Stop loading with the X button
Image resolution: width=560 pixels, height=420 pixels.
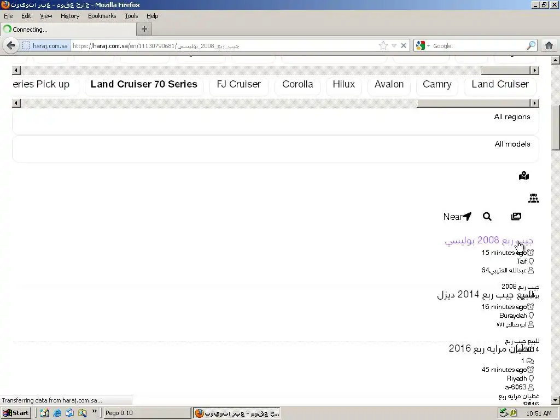point(404,46)
